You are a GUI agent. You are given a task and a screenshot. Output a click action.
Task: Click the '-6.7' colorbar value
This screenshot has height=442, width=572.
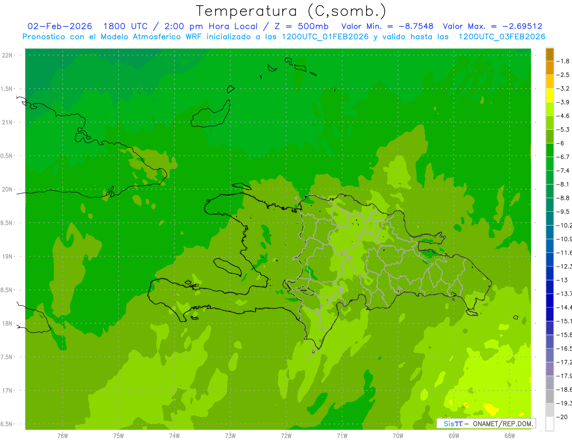pos(563,157)
